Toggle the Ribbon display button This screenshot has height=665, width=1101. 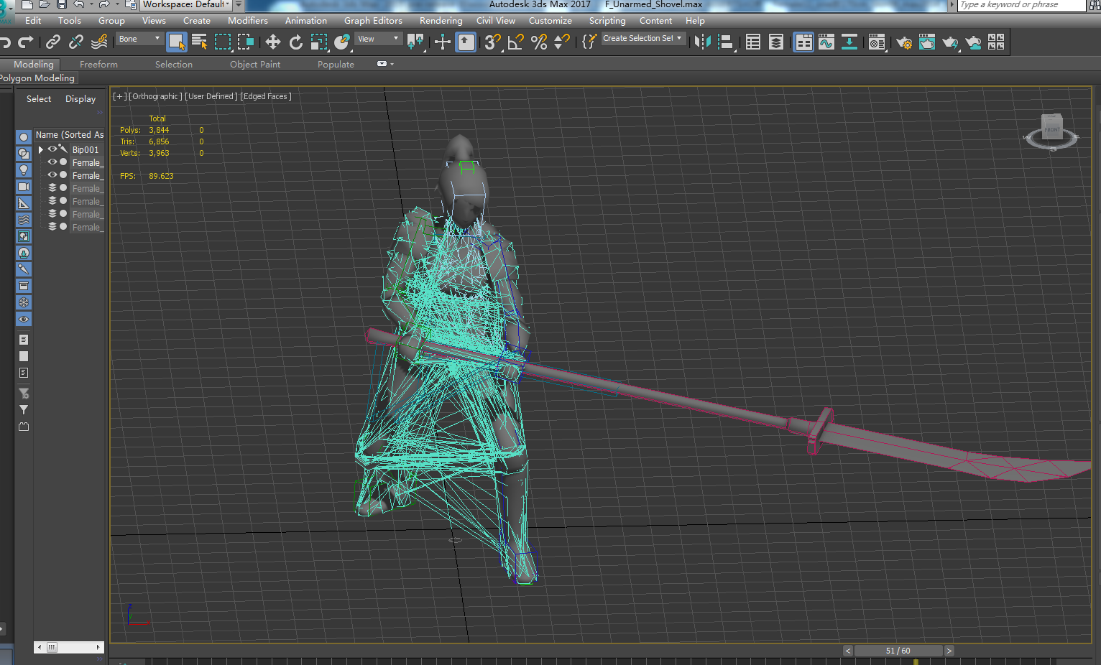(x=803, y=42)
